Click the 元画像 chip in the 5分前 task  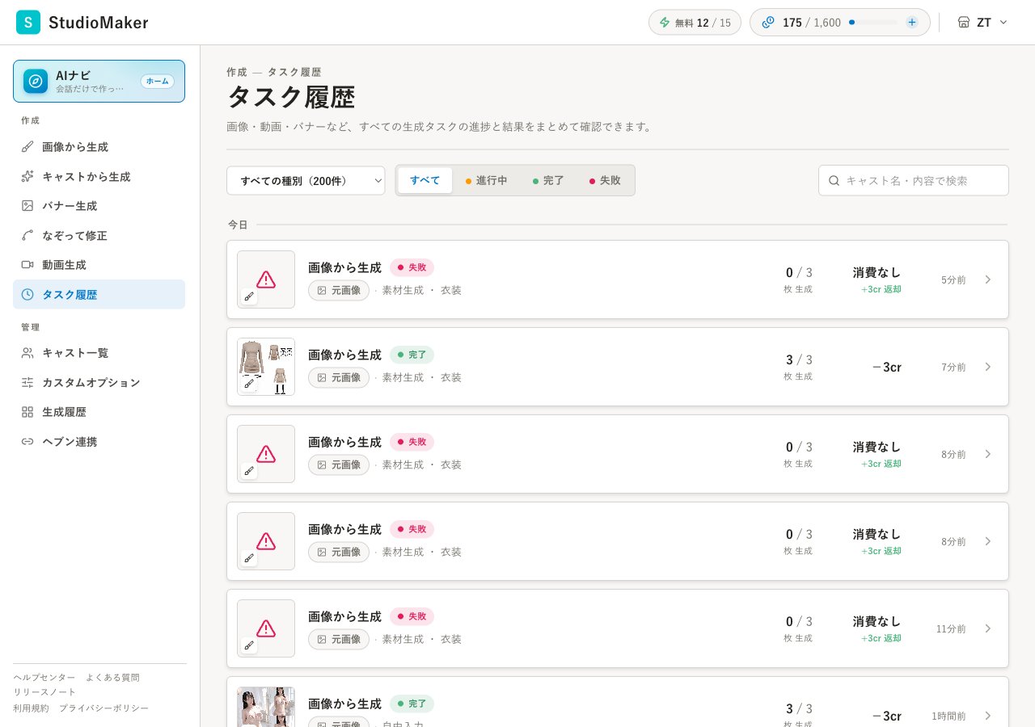click(339, 290)
